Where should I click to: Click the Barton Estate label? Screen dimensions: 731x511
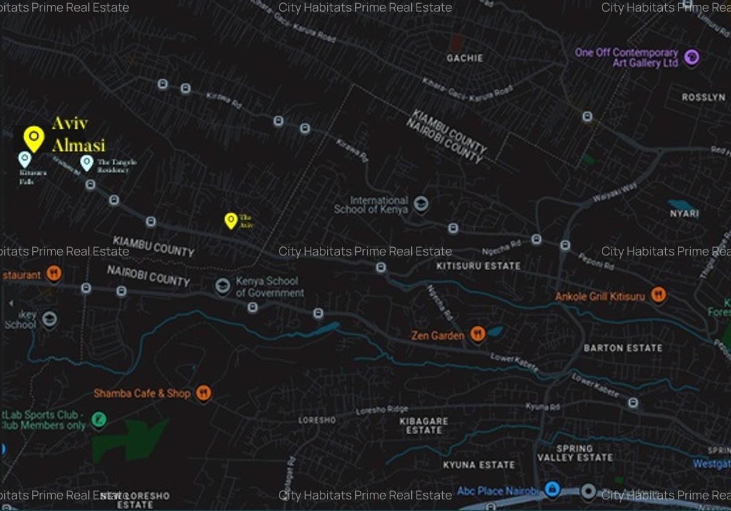tap(623, 348)
